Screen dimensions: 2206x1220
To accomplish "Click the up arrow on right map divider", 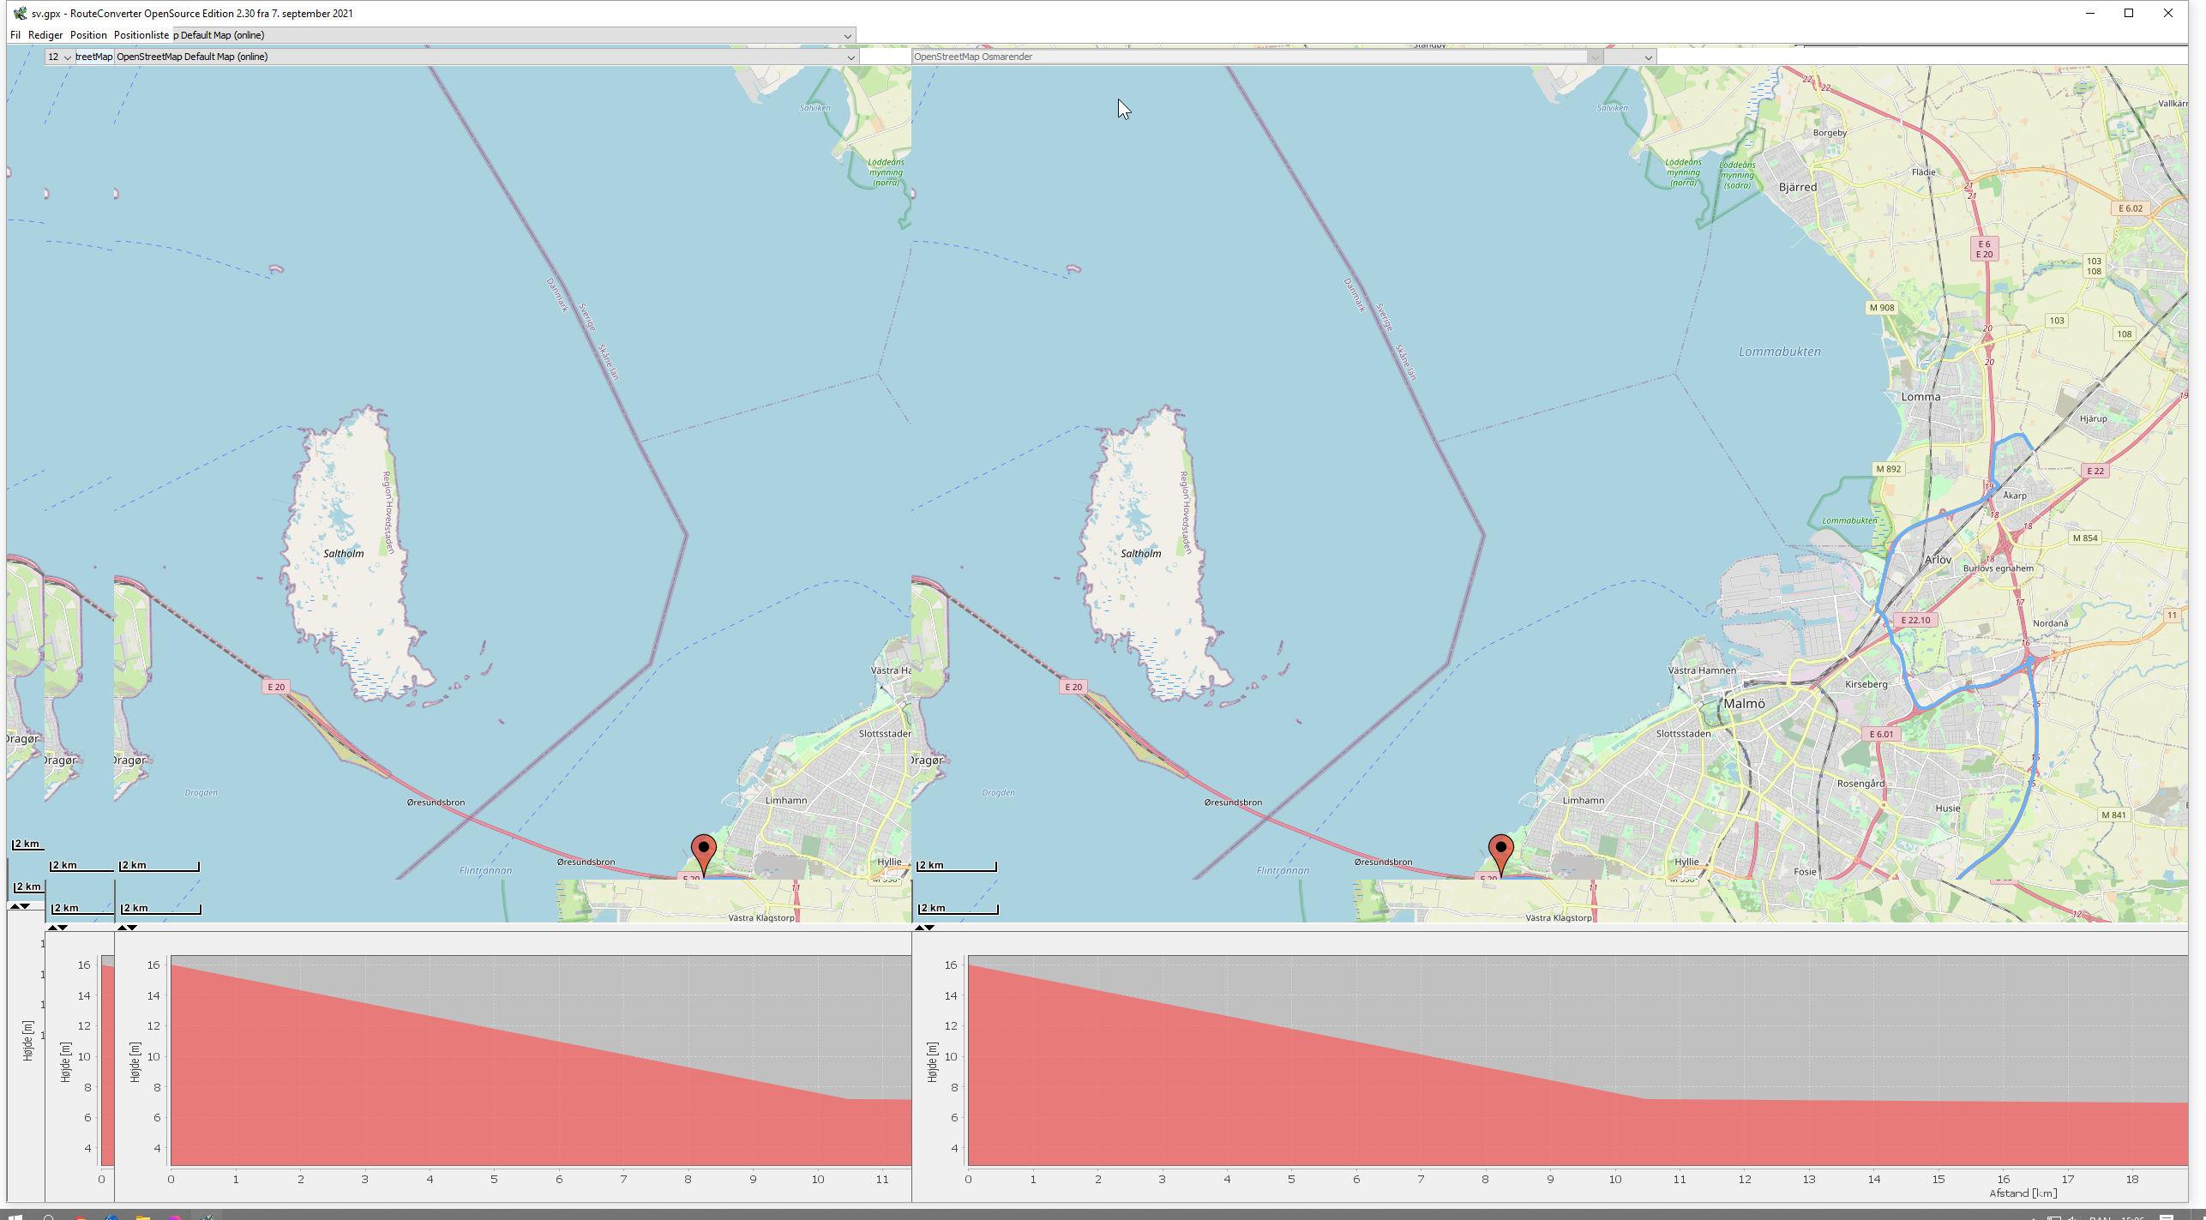I will 919,928.
